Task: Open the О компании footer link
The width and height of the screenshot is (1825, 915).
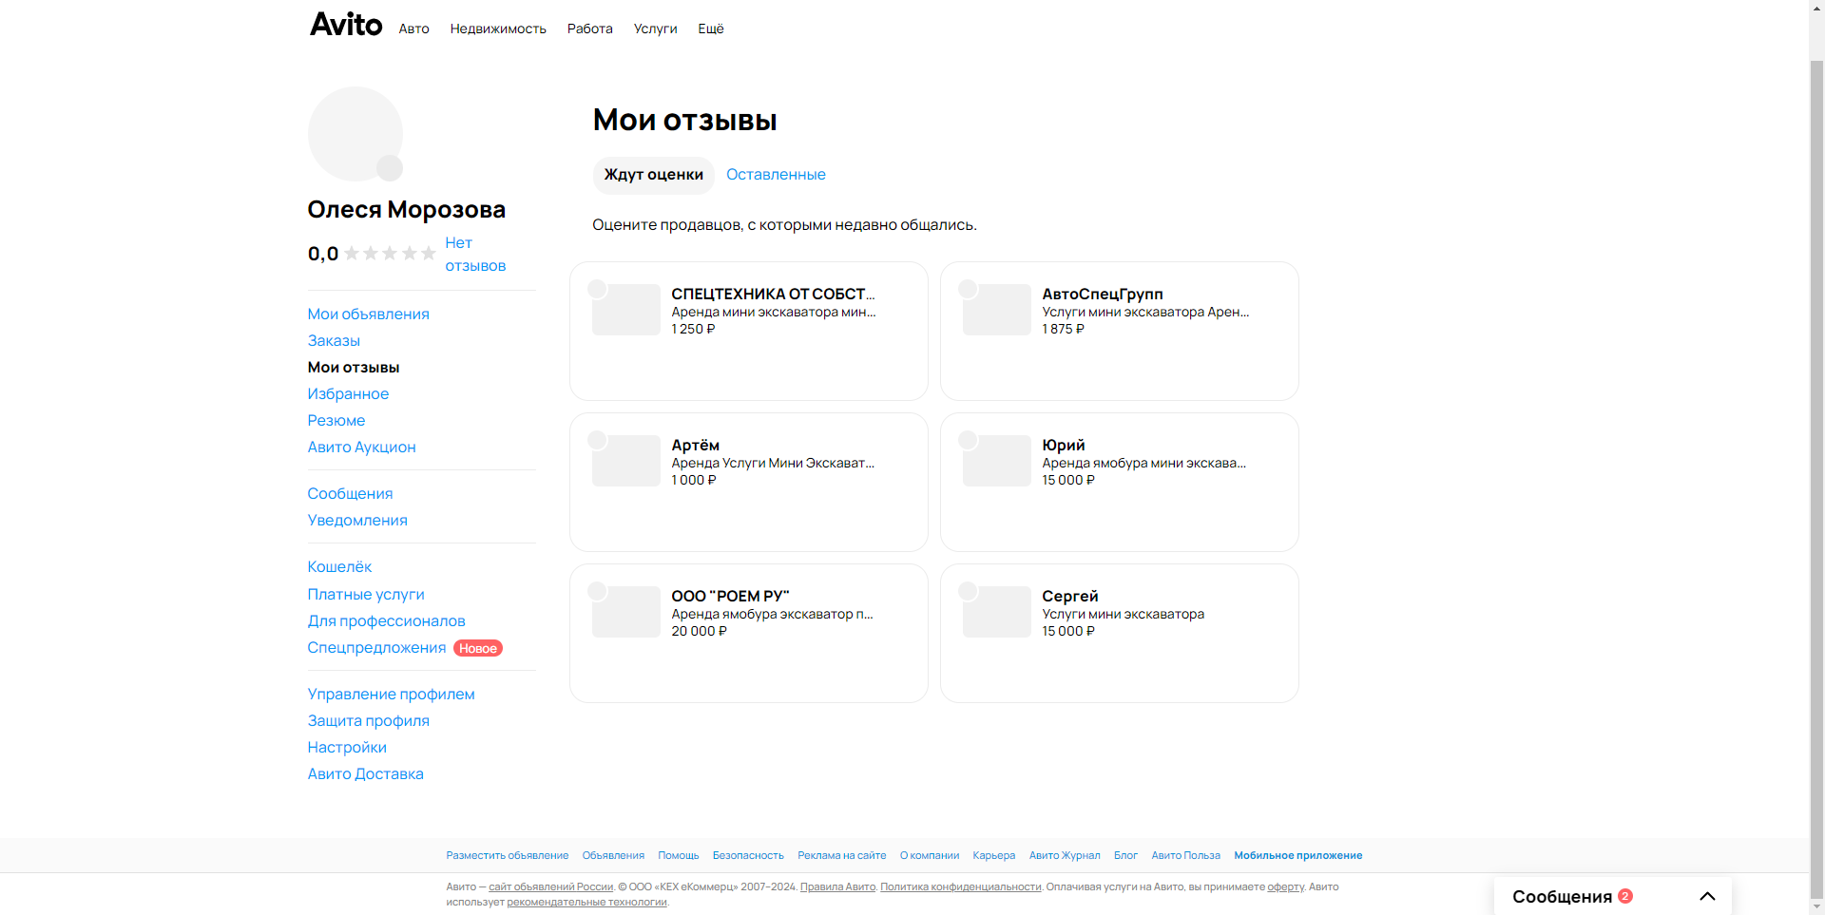Action: pyautogui.click(x=930, y=856)
